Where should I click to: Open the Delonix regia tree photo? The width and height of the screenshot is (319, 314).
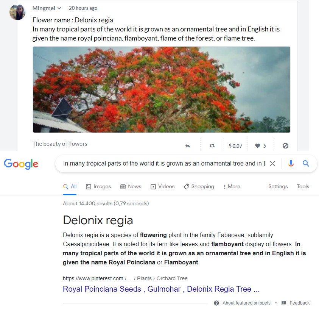coord(161,90)
